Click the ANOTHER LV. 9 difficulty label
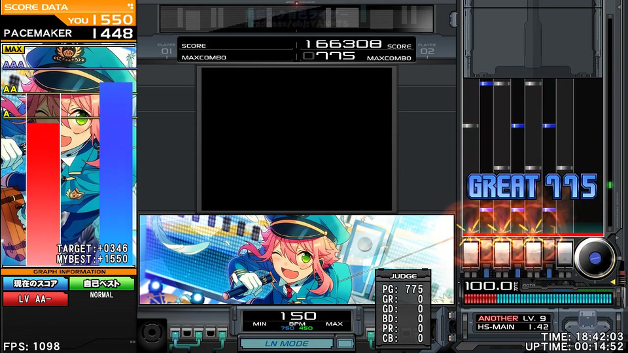 [512, 318]
